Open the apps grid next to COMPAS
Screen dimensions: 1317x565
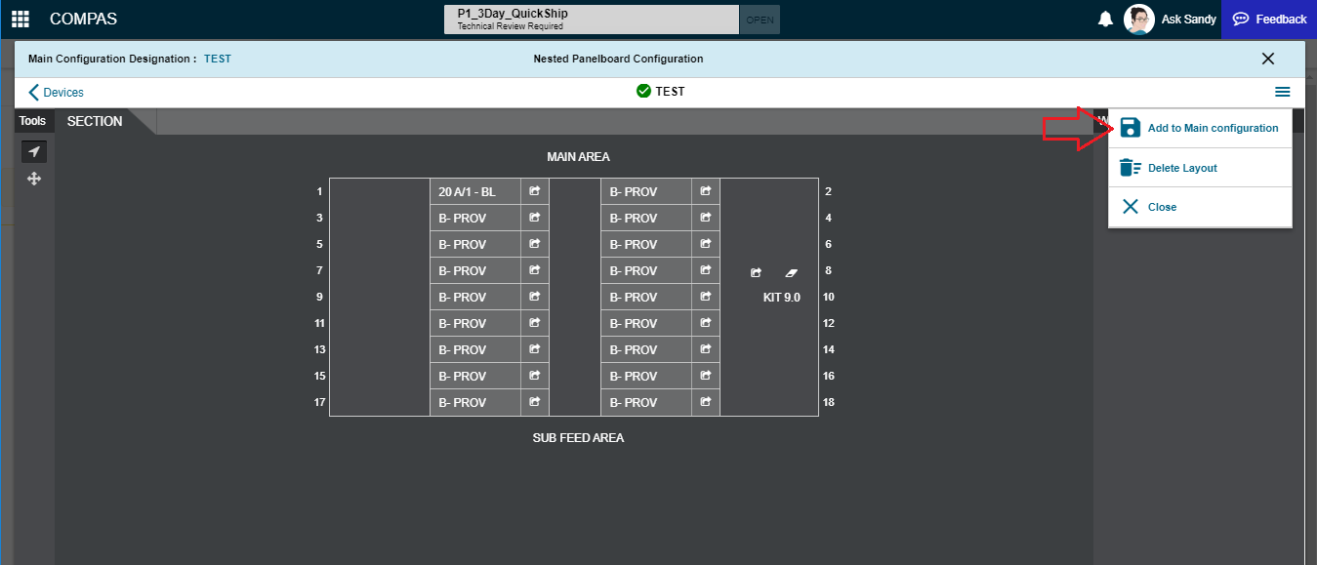pos(21,19)
